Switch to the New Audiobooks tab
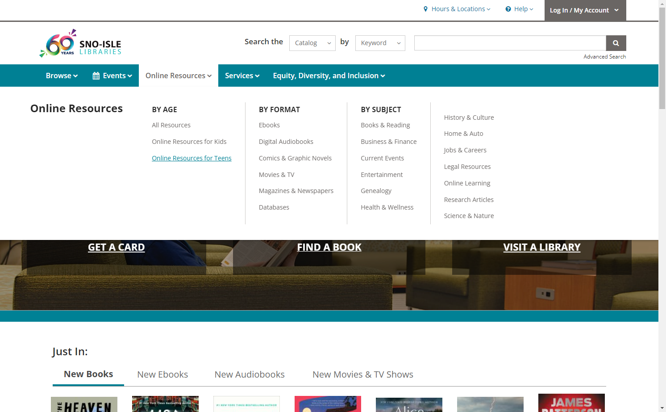This screenshot has height=412, width=666. click(x=250, y=374)
